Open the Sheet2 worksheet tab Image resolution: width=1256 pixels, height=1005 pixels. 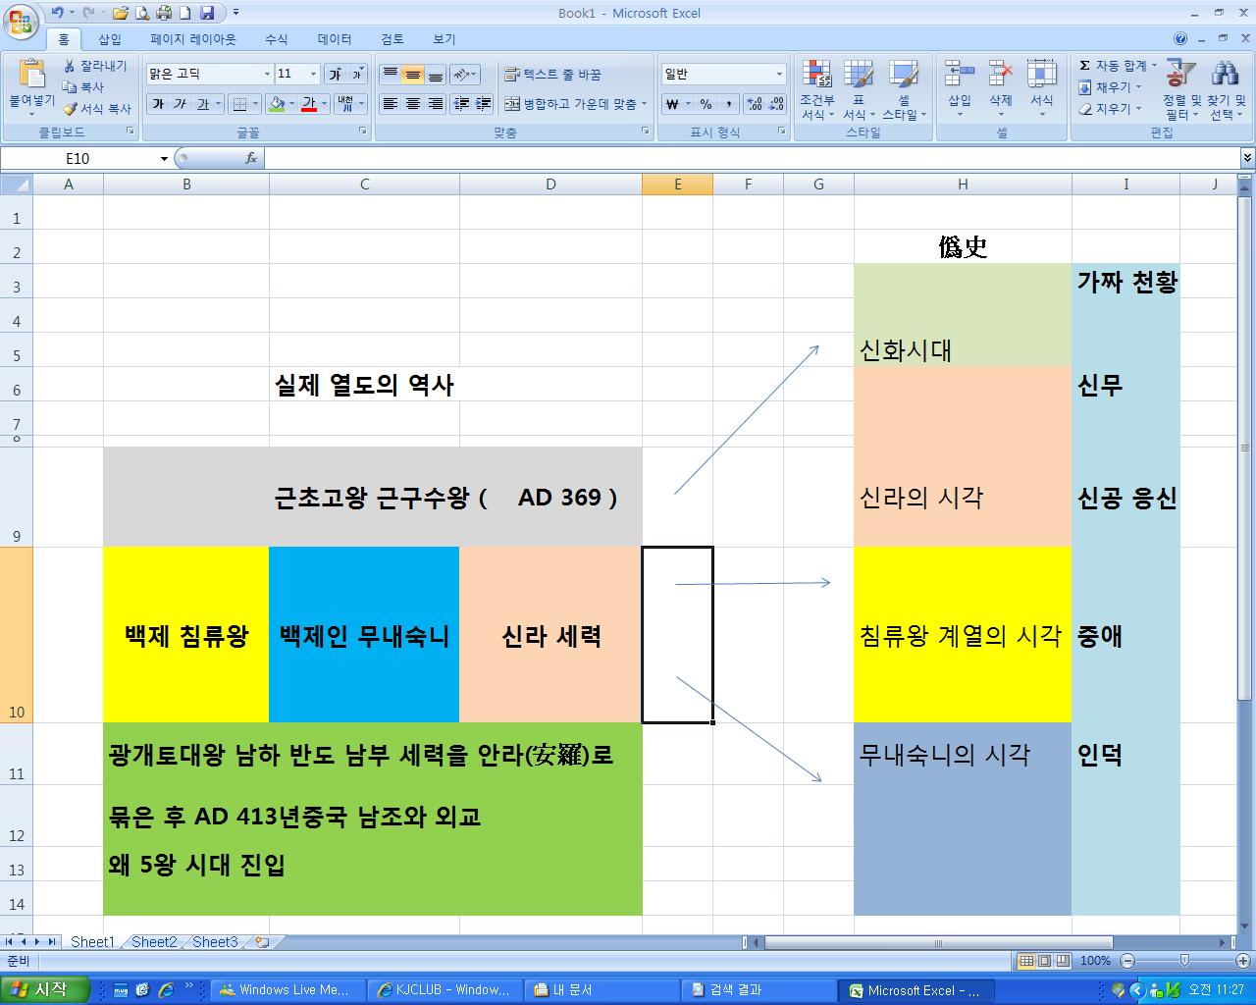[x=154, y=942]
